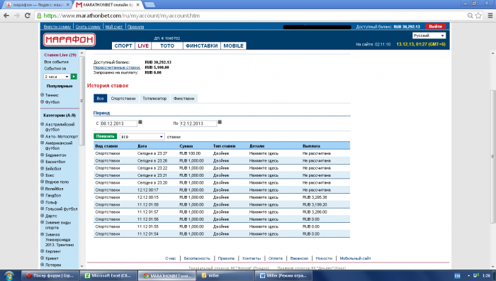The image size is (496, 281).
Task: Click the Ставки Live (29) link
Action: (x=60, y=55)
